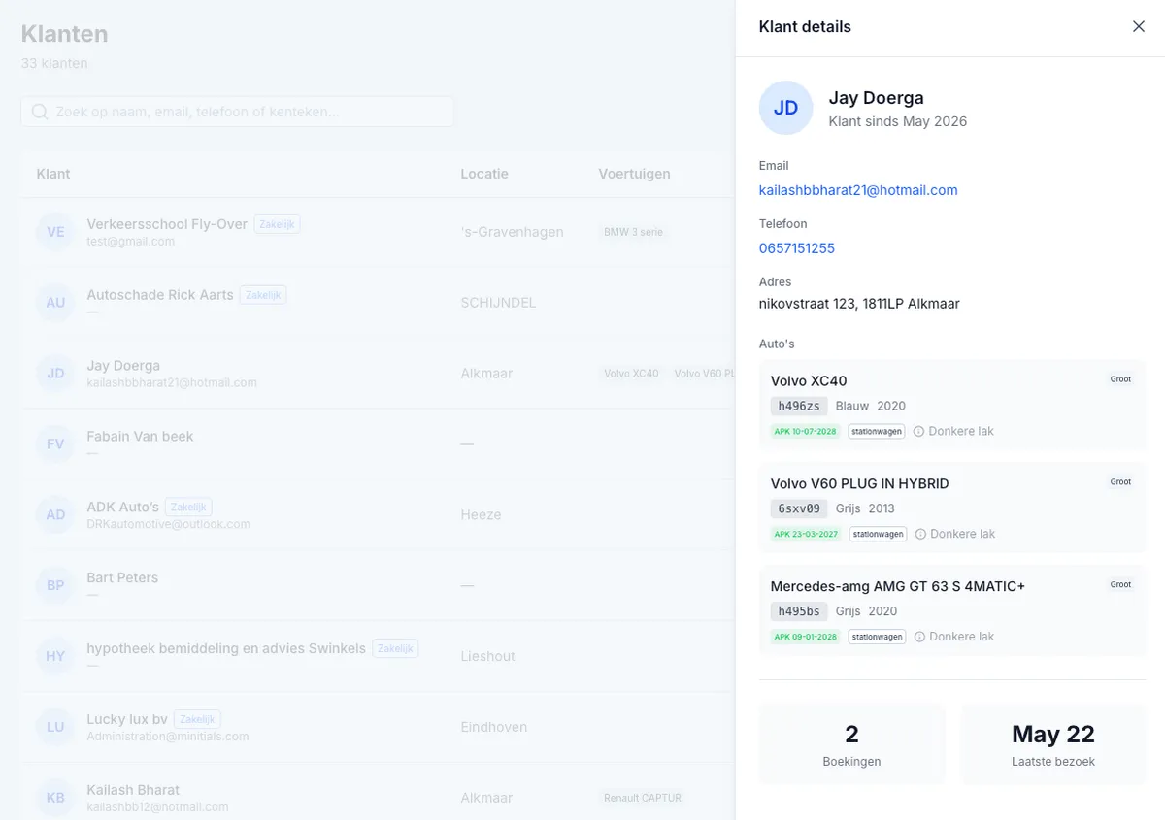Click the Heeze location cell

pos(481,514)
